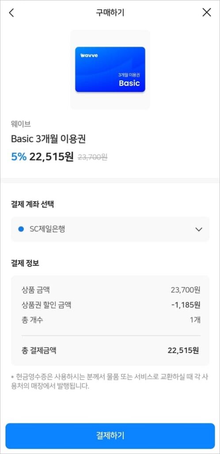
Task: Tap the 상품 금액 row
Action: click(x=111, y=290)
